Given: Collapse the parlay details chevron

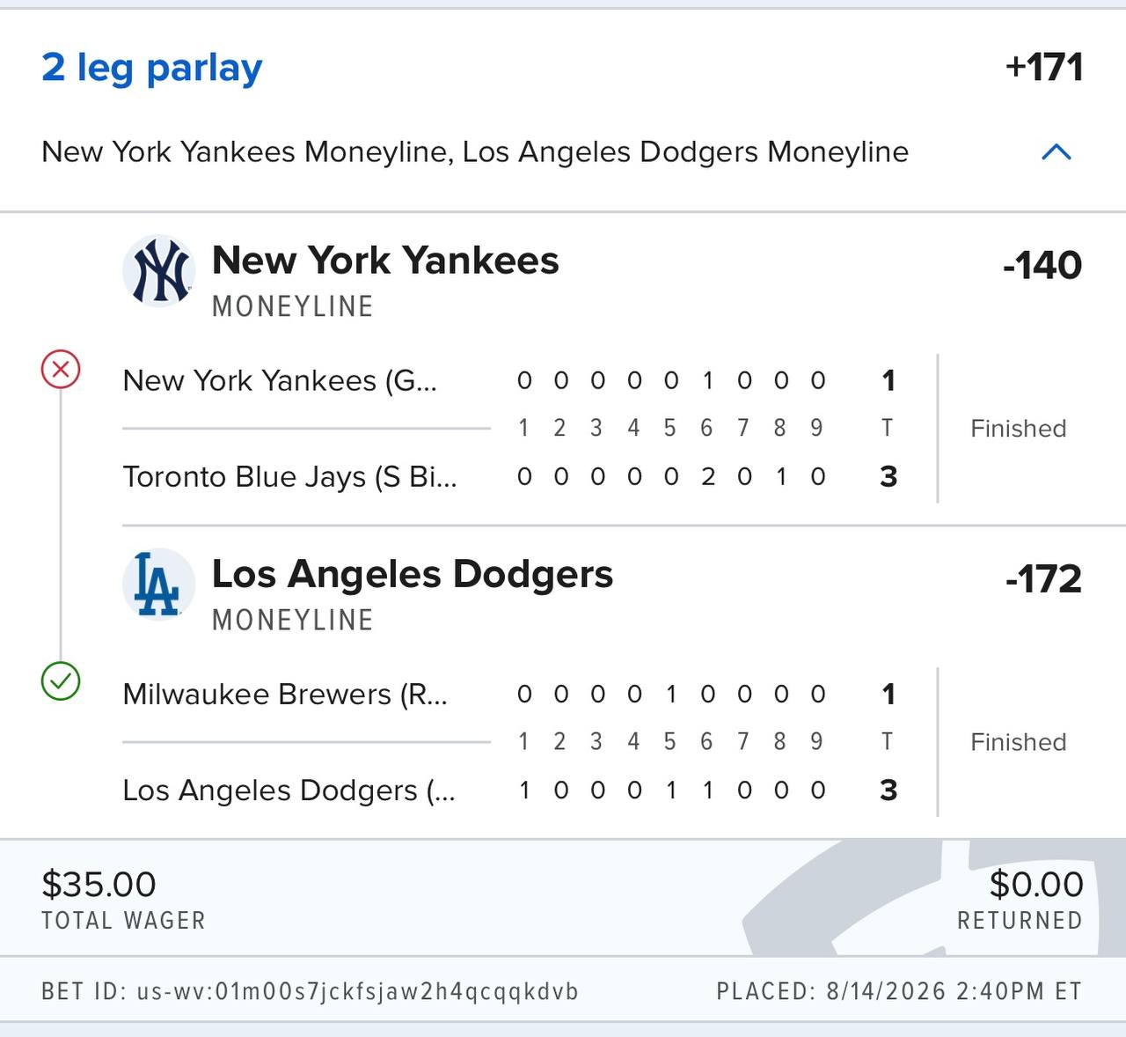Looking at the screenshot, I should coord(1056,152).
